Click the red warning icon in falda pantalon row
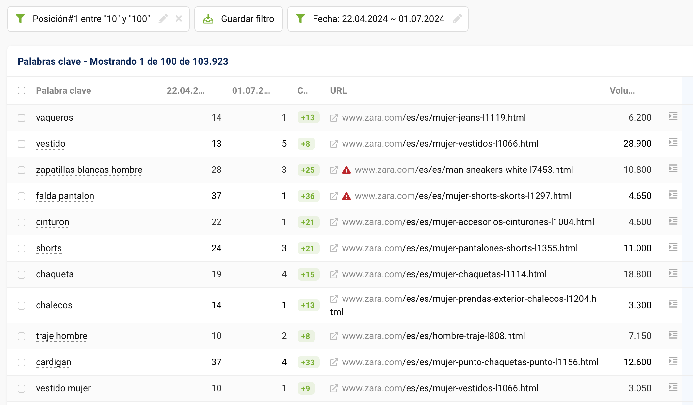The height and width of the screenshot is (405, 693). (346, 196)
